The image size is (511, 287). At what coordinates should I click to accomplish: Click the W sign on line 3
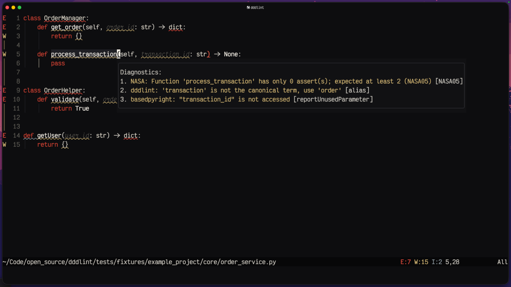pyautogui.click(x=4, y=36)
